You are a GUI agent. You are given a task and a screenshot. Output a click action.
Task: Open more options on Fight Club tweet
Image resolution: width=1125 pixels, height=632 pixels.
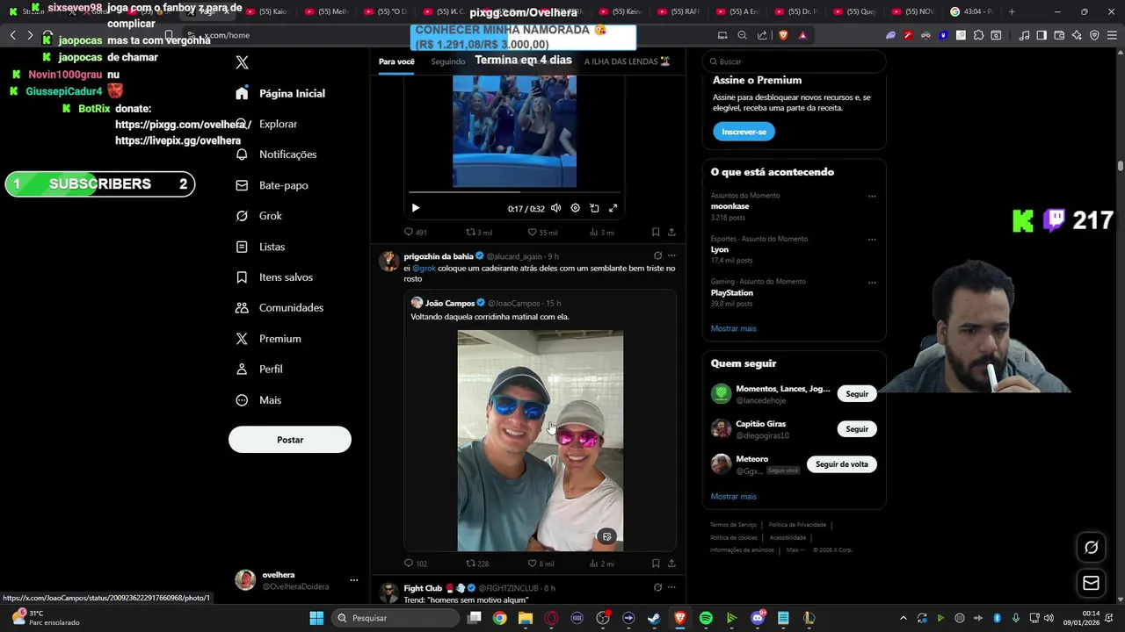coord(671,587)
